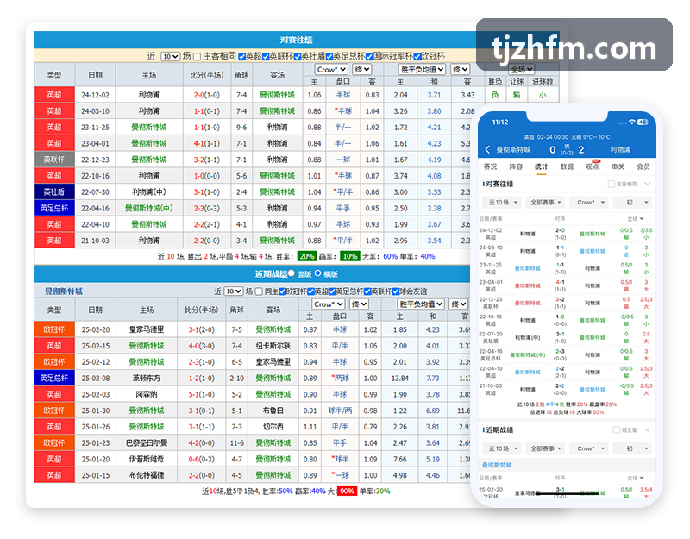This screenshot has height=539, width=690.
Task: Click the 英联杯 type cell for 22-12-23
Action: [x=54, y=160]
